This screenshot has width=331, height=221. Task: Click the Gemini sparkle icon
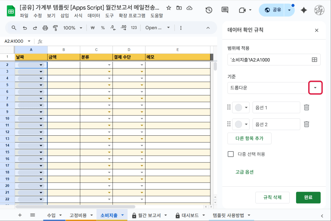pos(304,10)
